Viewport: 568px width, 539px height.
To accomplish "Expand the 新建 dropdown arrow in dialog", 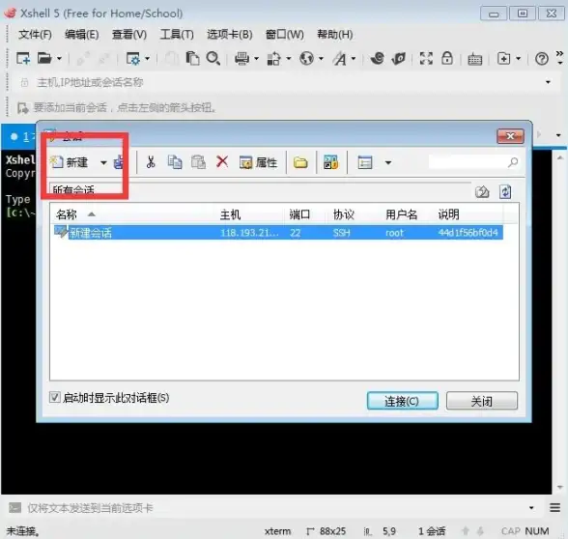I will click(x=103, y=162).
